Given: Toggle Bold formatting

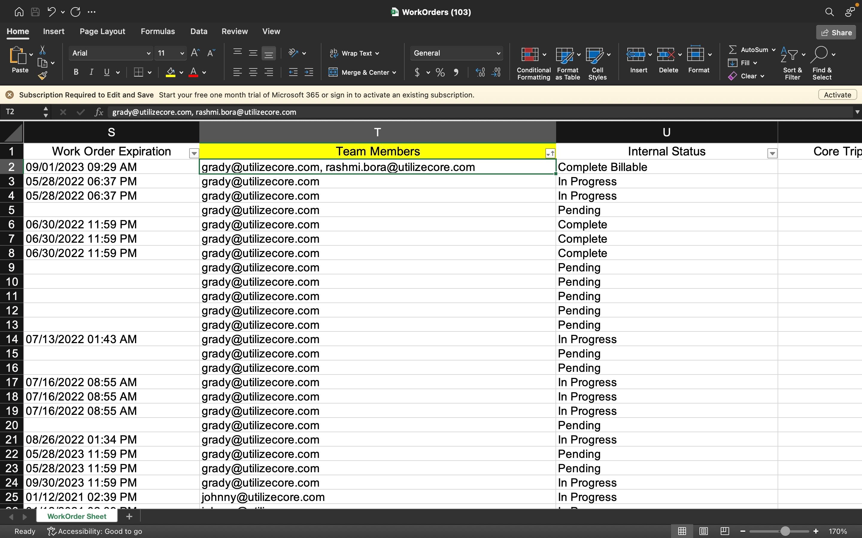Looking at the screenshot, I should click(x=76, y=73).
